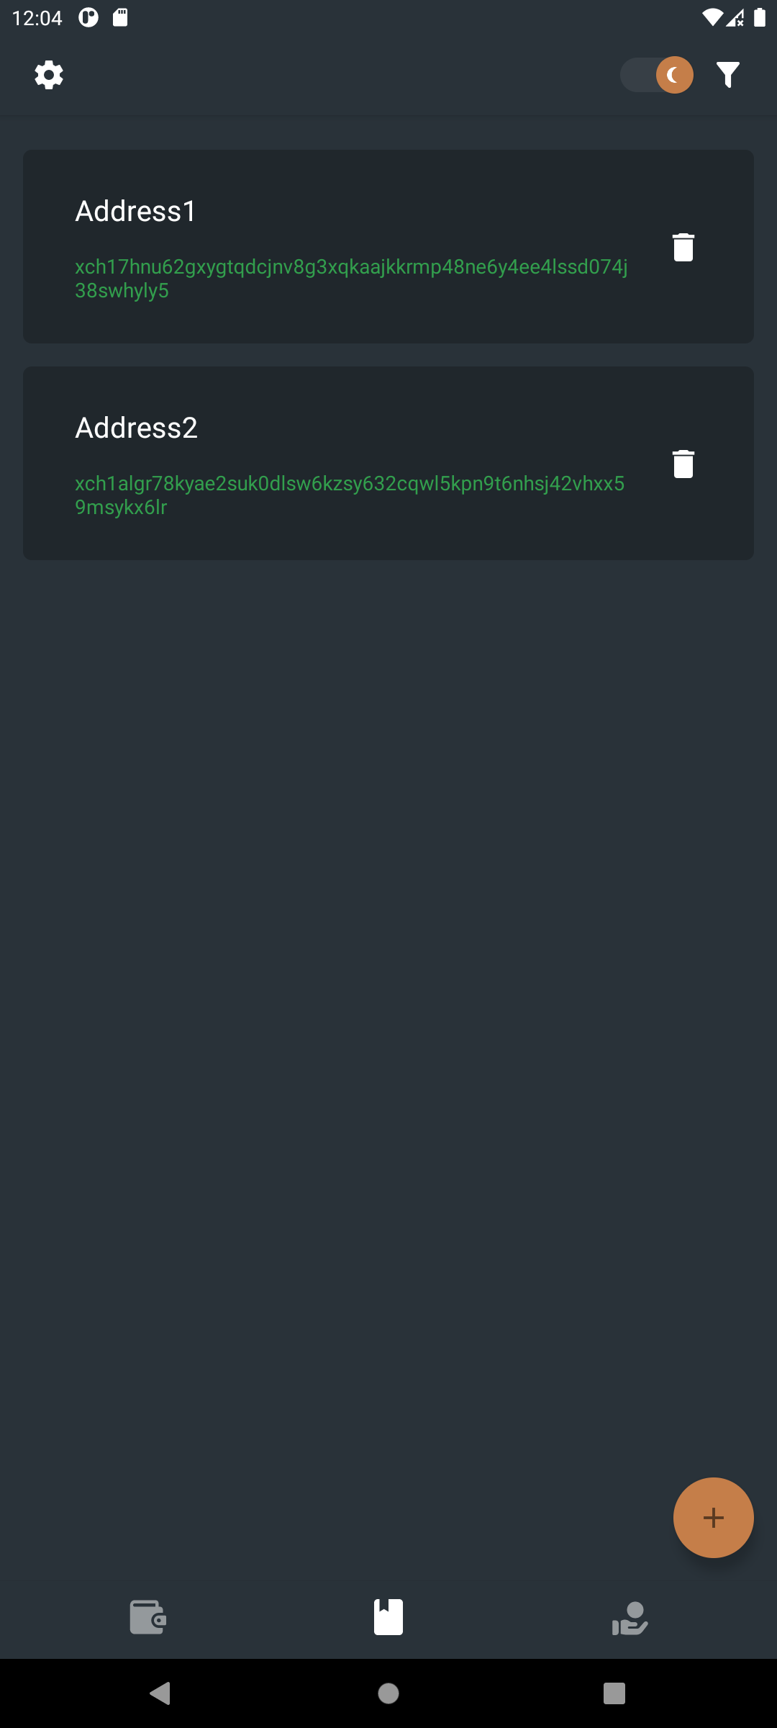Open recent apps square button
Viewport: 777px width, 1728px height.
coord(614,1693)
